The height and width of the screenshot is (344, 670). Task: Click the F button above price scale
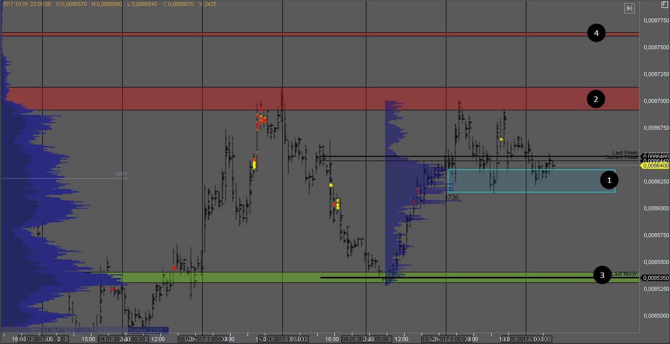665,4
